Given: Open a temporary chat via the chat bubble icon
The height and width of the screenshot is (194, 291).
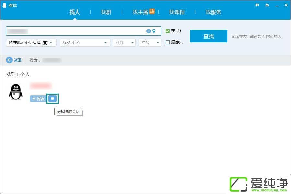Looking at the screenshot, I should click(x=52, y=99).
